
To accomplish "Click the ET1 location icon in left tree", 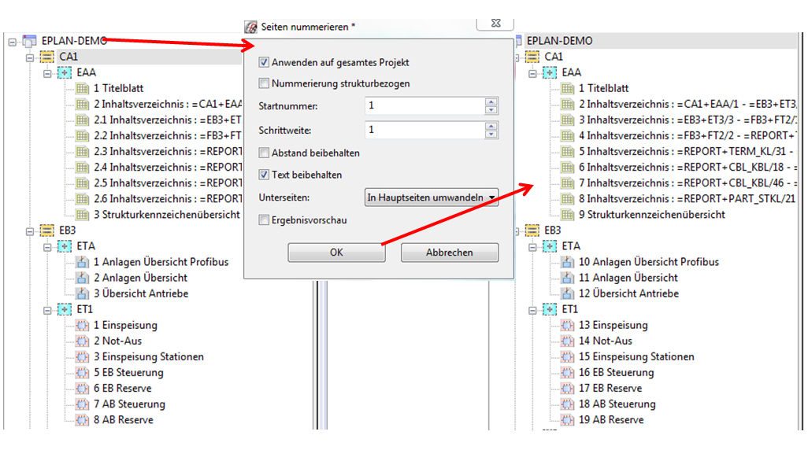I will 65,309.
